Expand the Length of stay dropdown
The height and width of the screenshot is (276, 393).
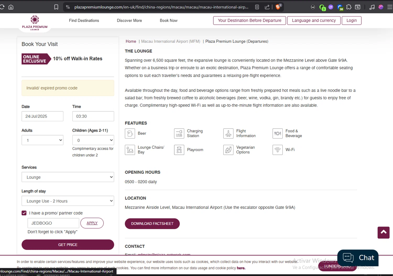pyautogui.click(x=68, y=201)
